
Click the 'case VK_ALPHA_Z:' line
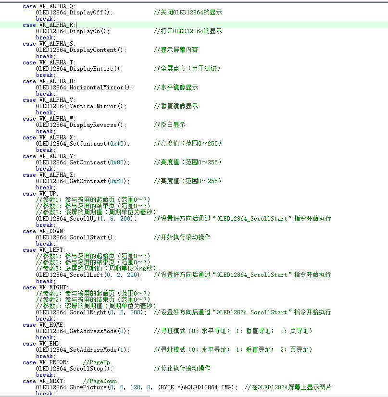[x=49, y=175]
